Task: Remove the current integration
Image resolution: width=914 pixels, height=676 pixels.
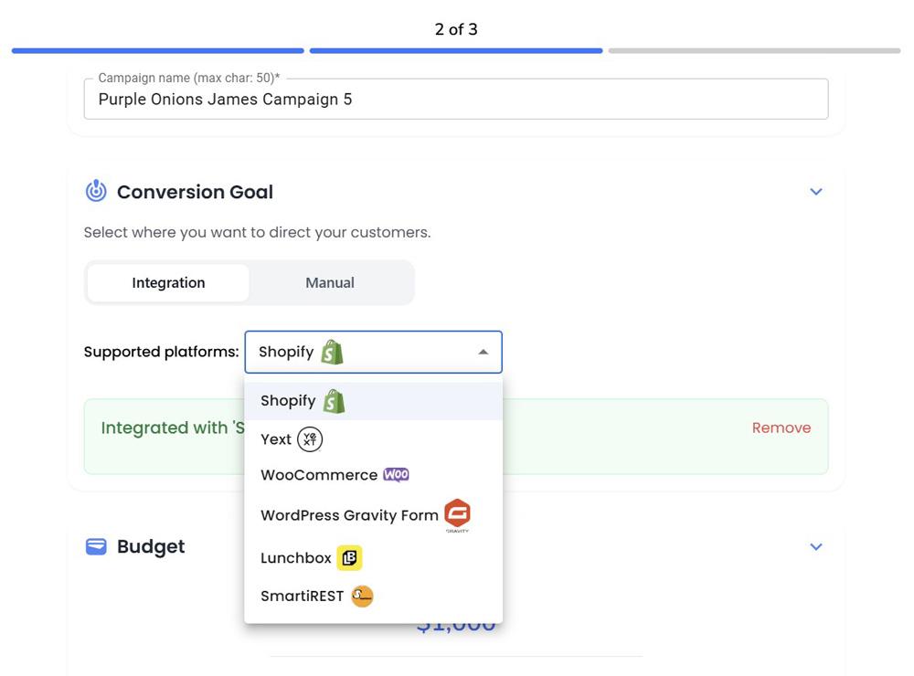Action: tap(781, 428)
